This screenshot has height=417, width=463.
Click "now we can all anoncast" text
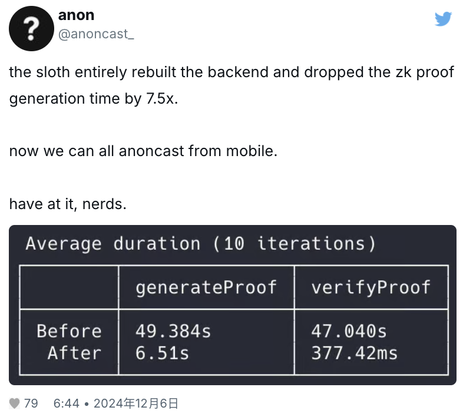pos(143,151)
